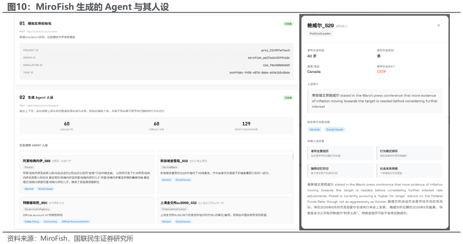The height and width of the screenshot is (244, 463).
Task: Click the General tag on 上海金交所 card
Action: point(166,222)
